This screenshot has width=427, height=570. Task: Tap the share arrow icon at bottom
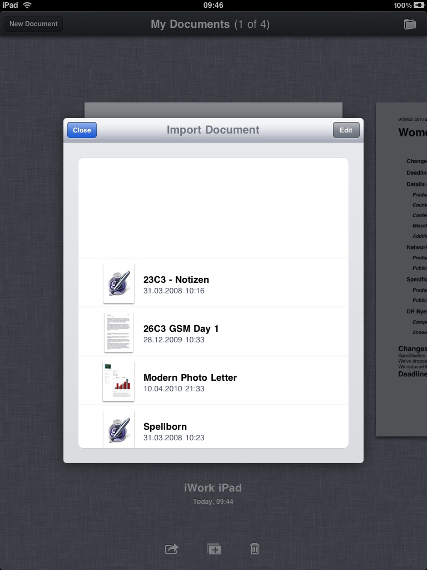[x=172, y=549]
